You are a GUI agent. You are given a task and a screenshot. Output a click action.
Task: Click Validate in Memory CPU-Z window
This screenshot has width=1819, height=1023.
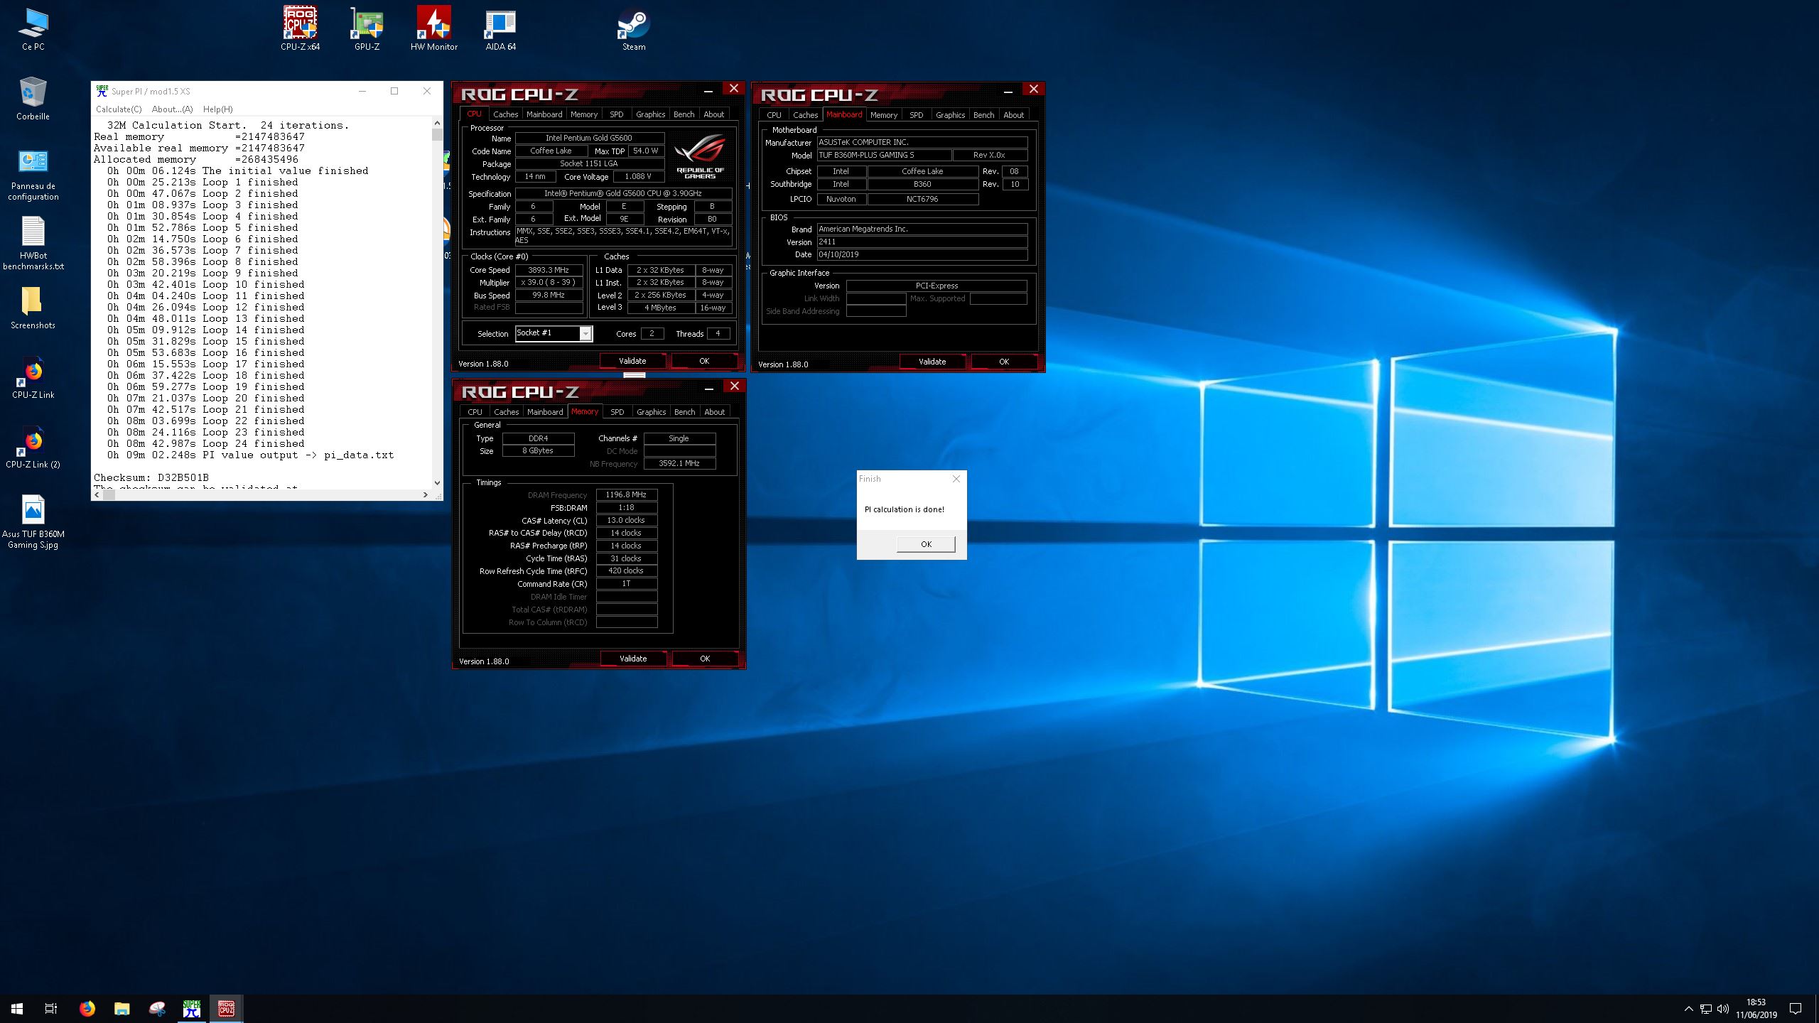tap(633, 659)
